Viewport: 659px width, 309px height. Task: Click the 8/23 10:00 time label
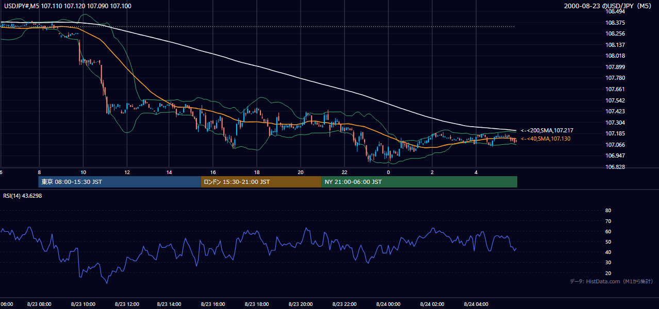[x=83, y=304]
